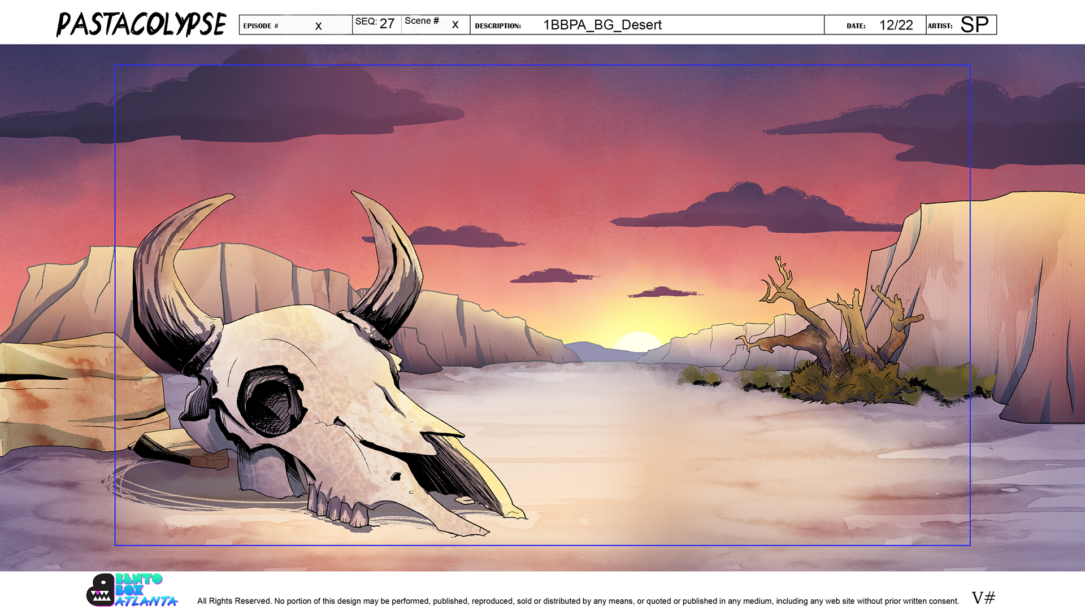Click the DESCRIPTION: label
This screenshot has height=610, width=1085.
coord(497,26)
